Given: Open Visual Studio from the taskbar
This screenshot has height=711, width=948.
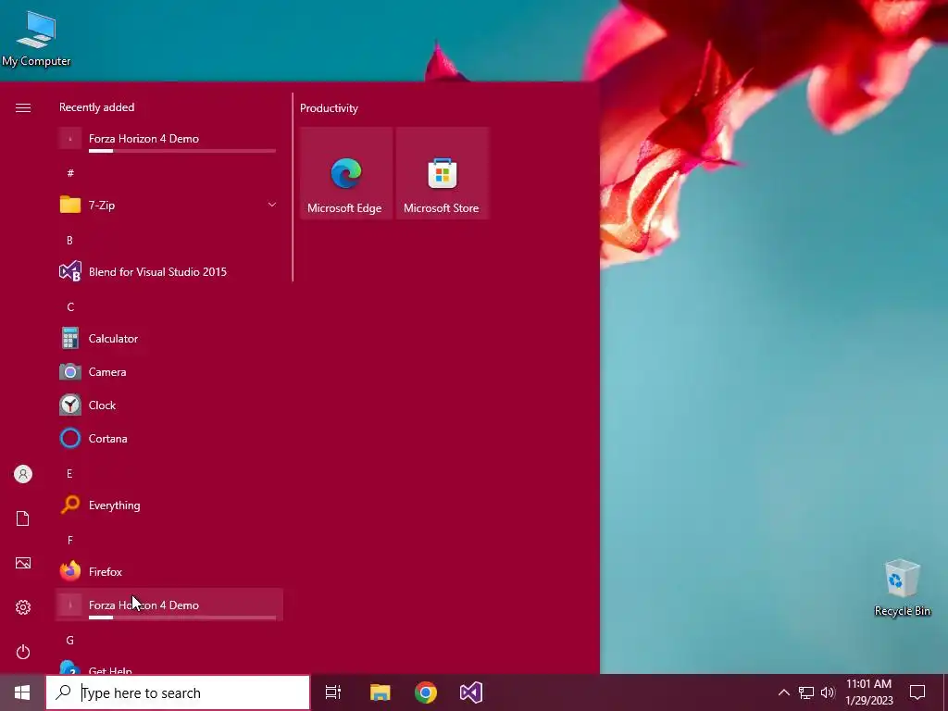Looking at the screenshot, I should coord(471,692).
